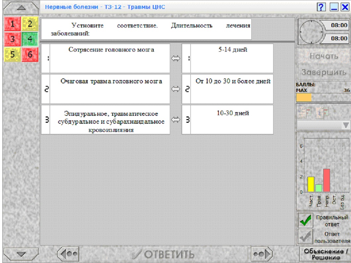Select the 5-14 дней answer
This screenshot has height=263, width=351.
(x=232, y=58)
